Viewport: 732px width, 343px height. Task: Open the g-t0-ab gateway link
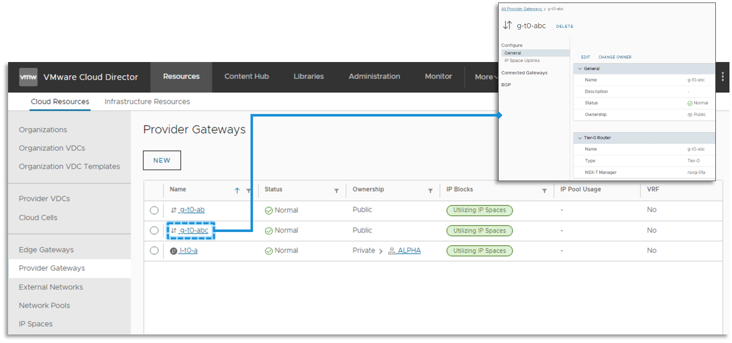191,210
